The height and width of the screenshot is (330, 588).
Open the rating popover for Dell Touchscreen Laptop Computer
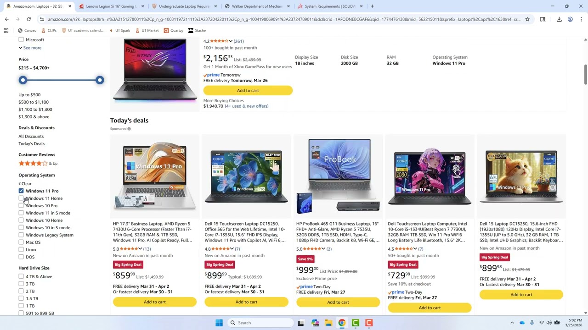pyautogui.click(x=415, y=249)
